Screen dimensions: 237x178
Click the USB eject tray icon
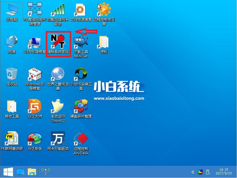[207, 171]
